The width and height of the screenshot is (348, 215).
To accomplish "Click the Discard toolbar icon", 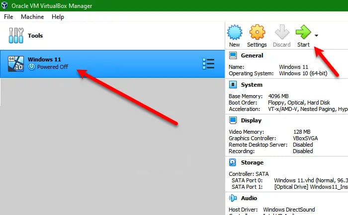I will 282,33.
